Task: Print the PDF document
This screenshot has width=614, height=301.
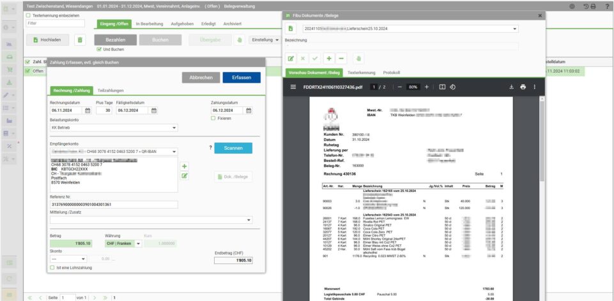Action: tap(523, 87)
